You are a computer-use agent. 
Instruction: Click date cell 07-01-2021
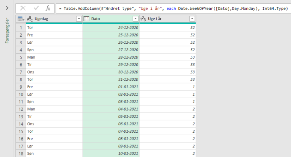tap(111, 131)
